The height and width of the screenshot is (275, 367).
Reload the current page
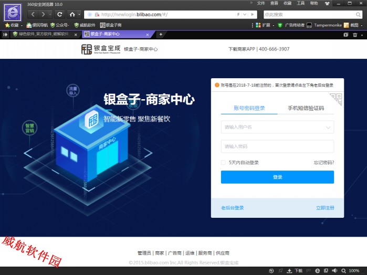pyautogui.click(x=60, y=15)
